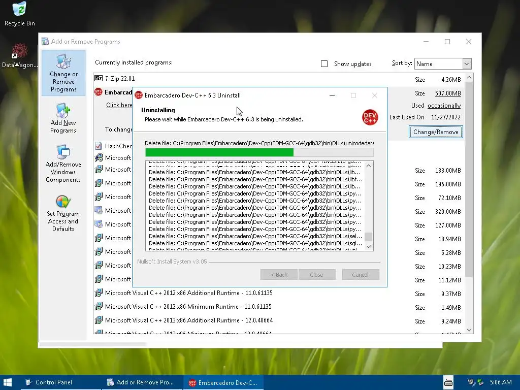Switch to Add or Remove Programs taskbar item

tap(141, 382)
